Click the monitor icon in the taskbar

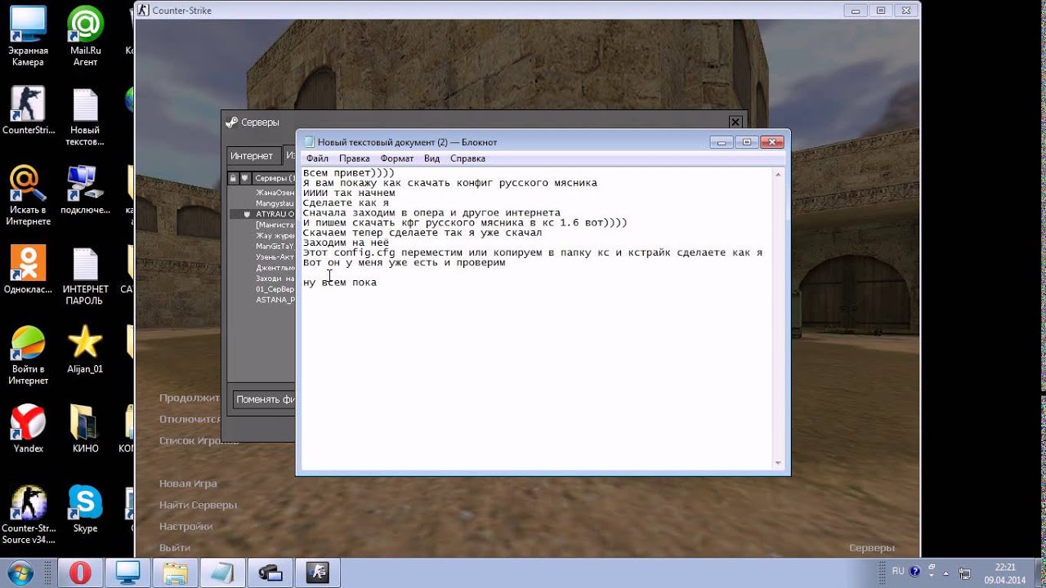(x=127, y=572)
